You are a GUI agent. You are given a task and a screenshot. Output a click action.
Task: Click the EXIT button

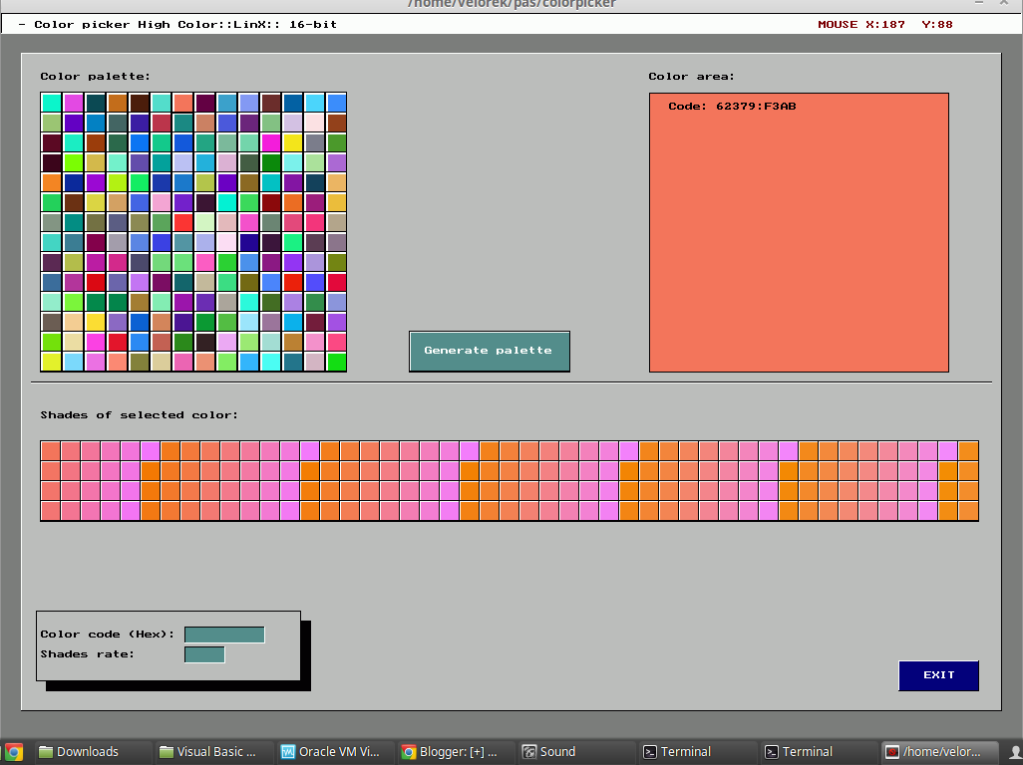(x=938, y=675)
